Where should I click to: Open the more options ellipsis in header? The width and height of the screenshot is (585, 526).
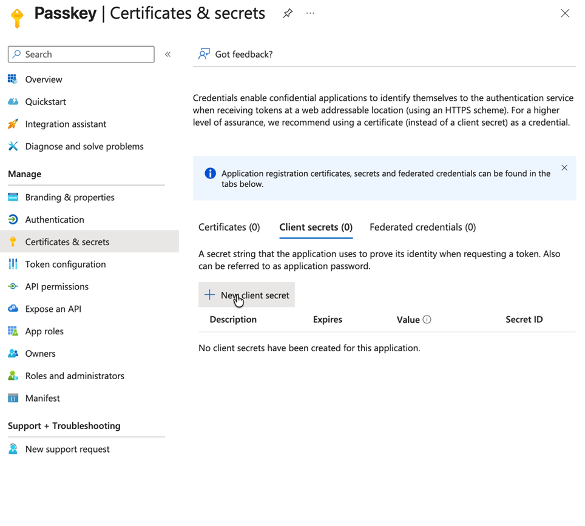[x=310, y=13]
